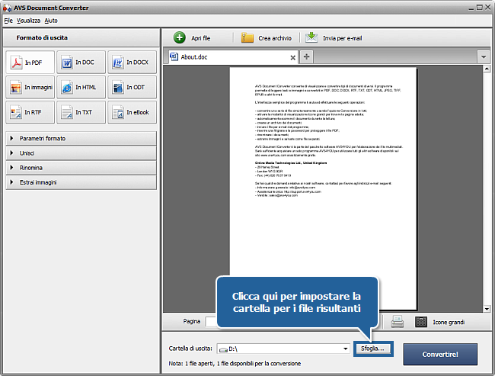Screen dimensions: 495x376
Task: Minimize the AVS Document Converter window
Action: click(471, 8)
